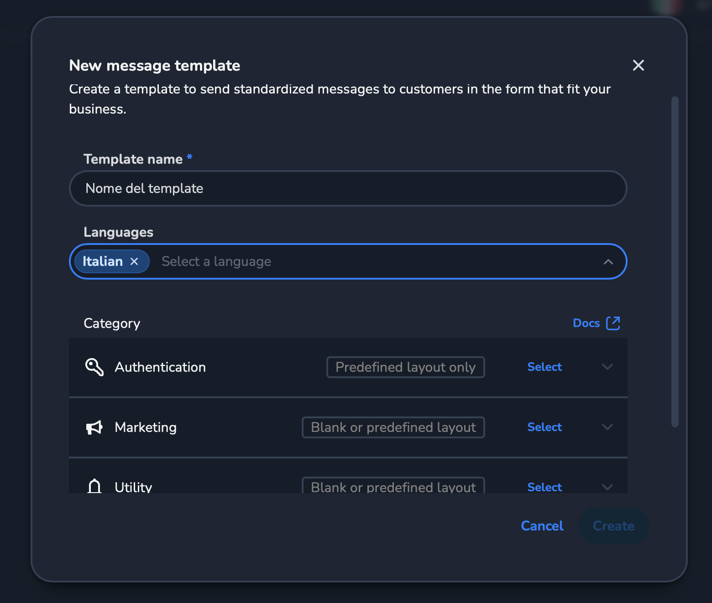Click the Template name label

click(x=133, y=159)
